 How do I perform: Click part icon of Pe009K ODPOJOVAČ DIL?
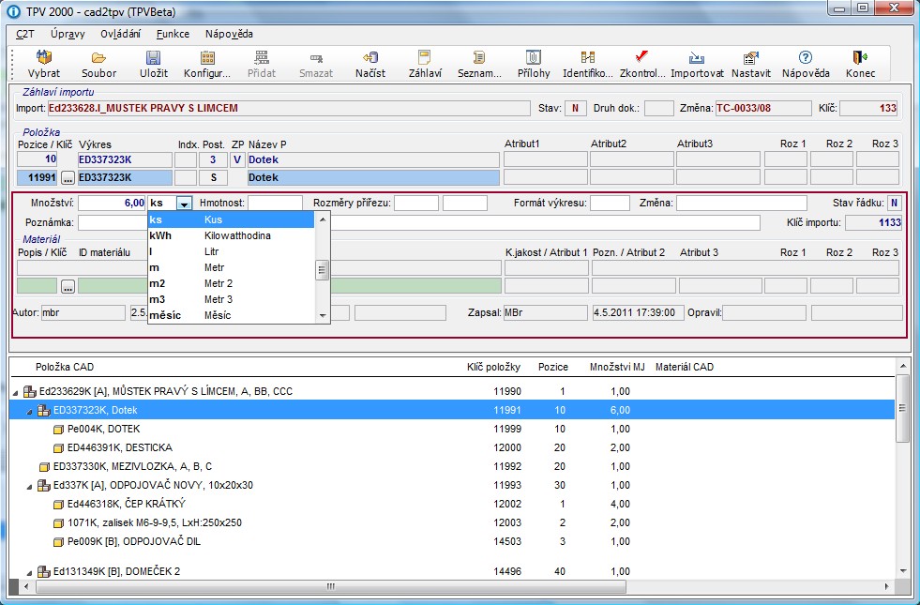coord(58,541)
